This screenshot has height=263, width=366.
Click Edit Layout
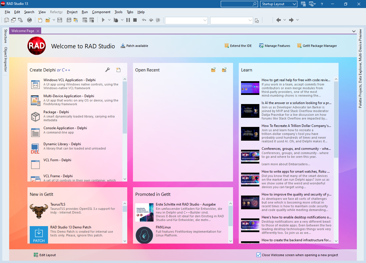[45, 255]
